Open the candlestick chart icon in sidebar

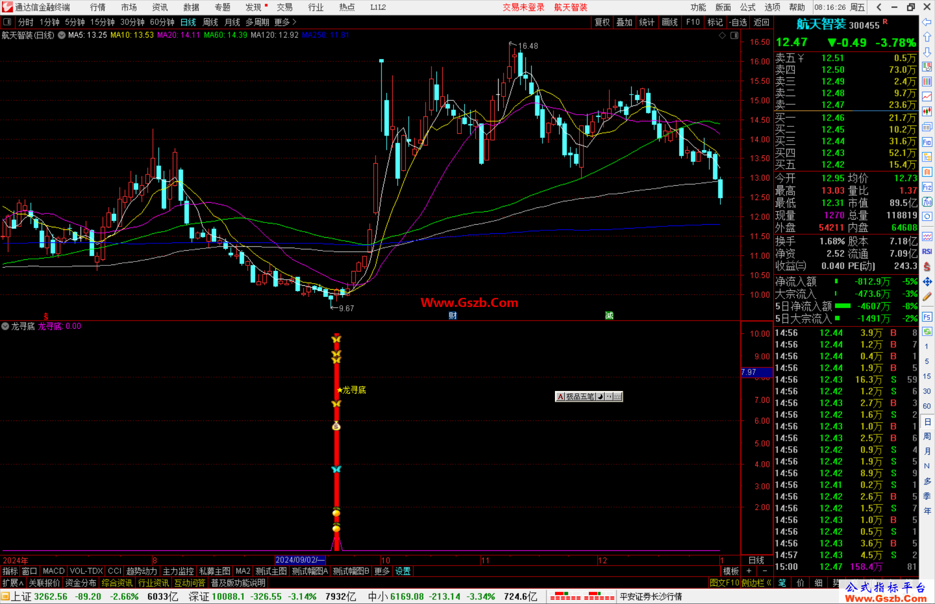(927, 112)
